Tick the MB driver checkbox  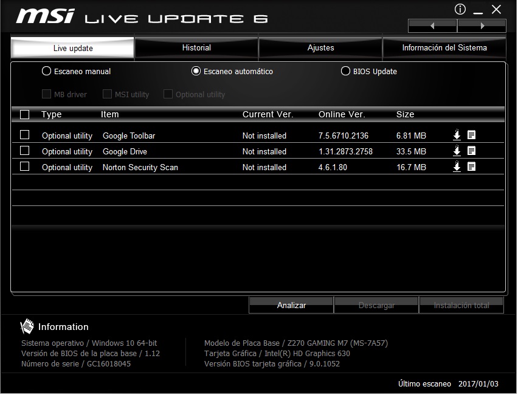tap(46, 94)
